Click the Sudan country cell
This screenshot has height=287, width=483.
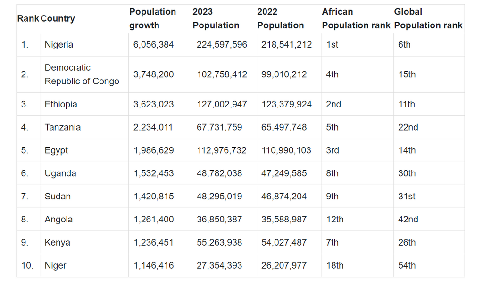click(x=58, y=197)
